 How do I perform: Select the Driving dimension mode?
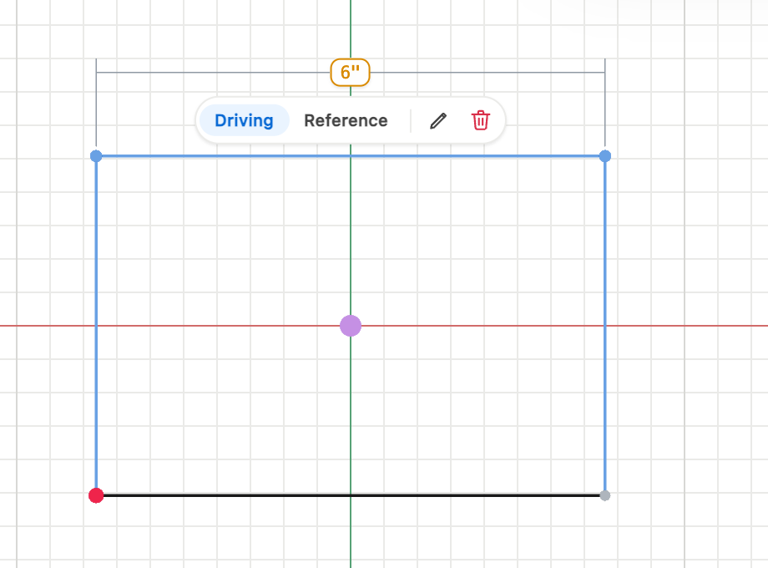pyautogui.click(x=244, y=120)
